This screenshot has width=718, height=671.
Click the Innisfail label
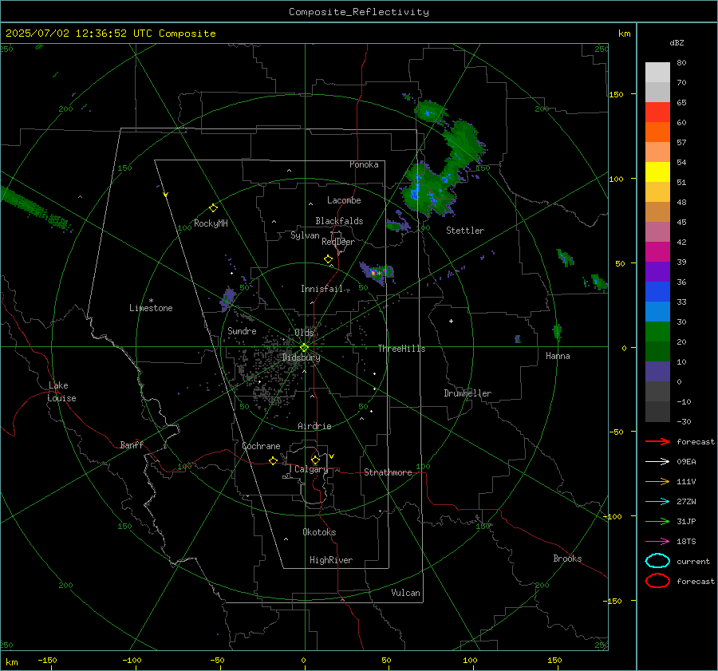click(322, 289)
